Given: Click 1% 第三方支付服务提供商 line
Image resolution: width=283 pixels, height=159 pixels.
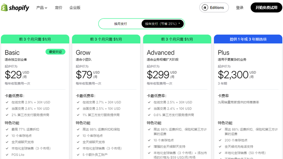Looking at the screenshot, I should (101, 115).
